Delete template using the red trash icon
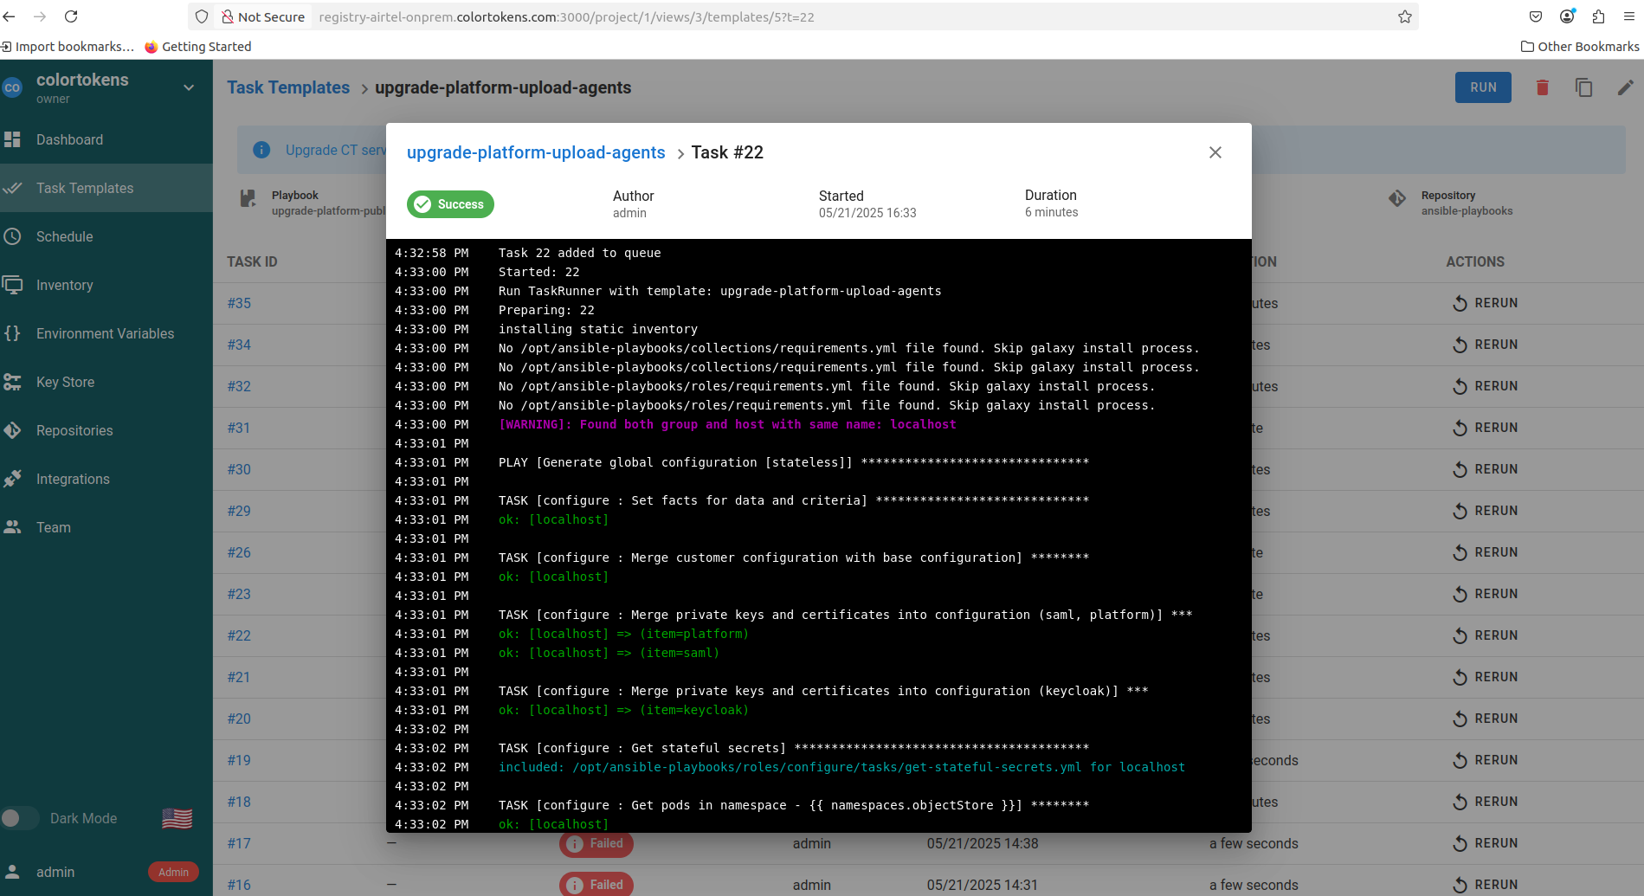 tap(1542, 87)
